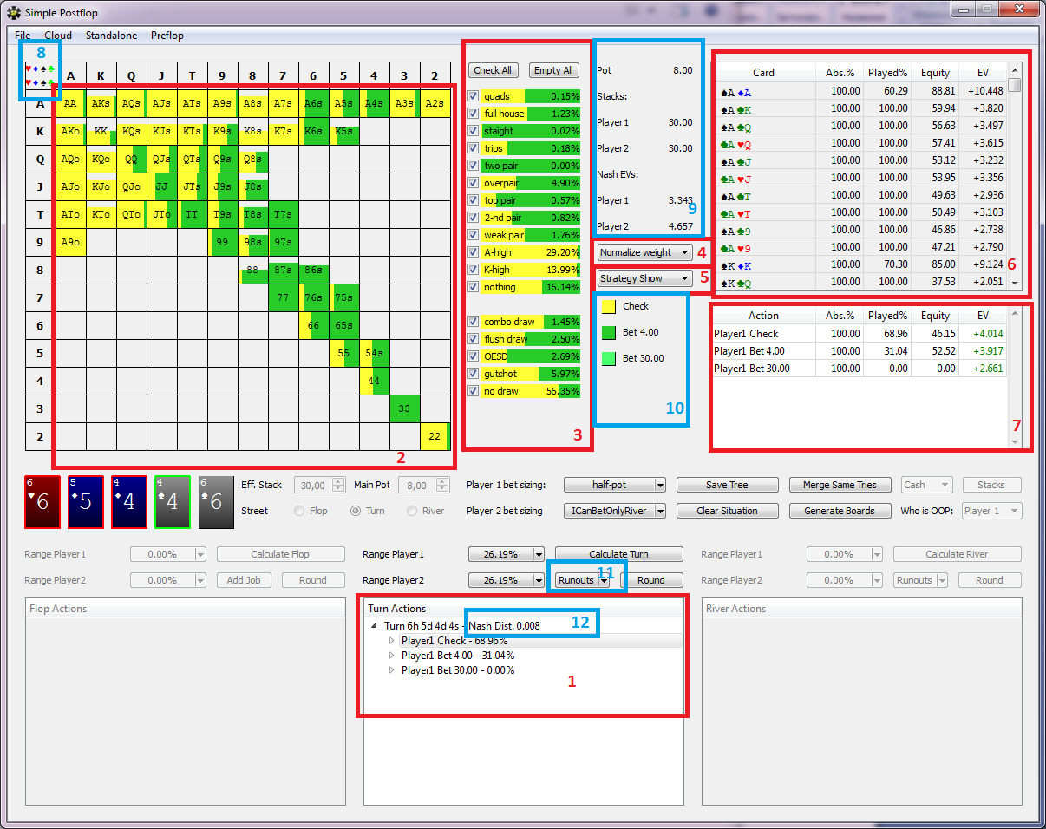Screen dimensions: 1046x829
Task: Expand the Player1 Check tree node
Action: [x=391, y=641]
